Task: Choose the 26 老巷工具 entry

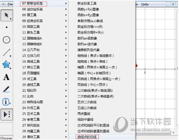Action: (x=41, y=119)
